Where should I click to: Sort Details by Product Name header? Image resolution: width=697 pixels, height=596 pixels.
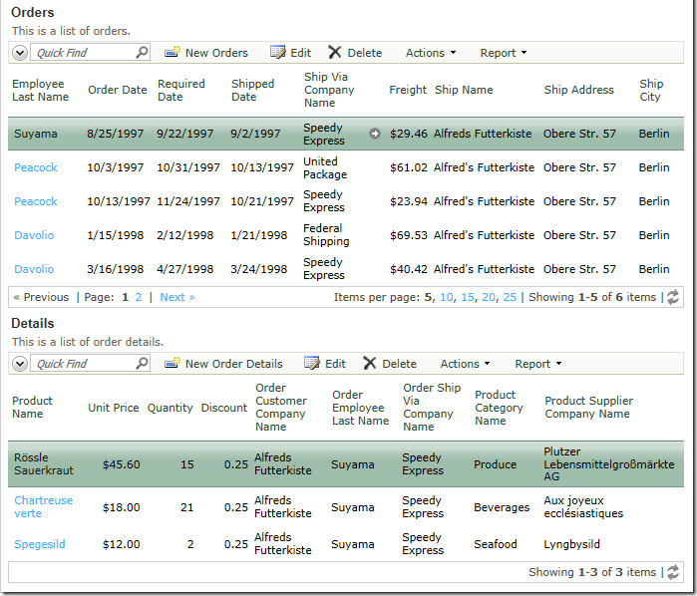32,407
